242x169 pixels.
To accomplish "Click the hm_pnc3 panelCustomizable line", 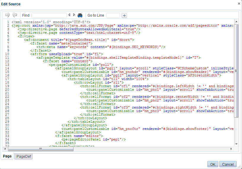I will coord(160,111).
